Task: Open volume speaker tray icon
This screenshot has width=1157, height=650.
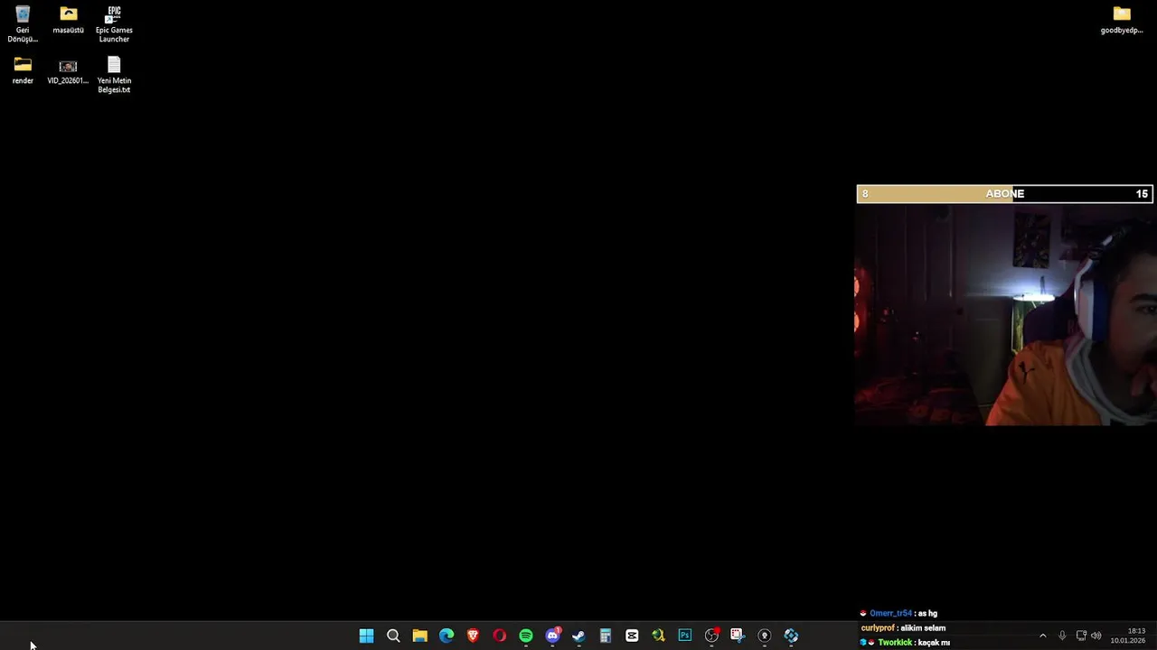Action: click(1096, 636)
